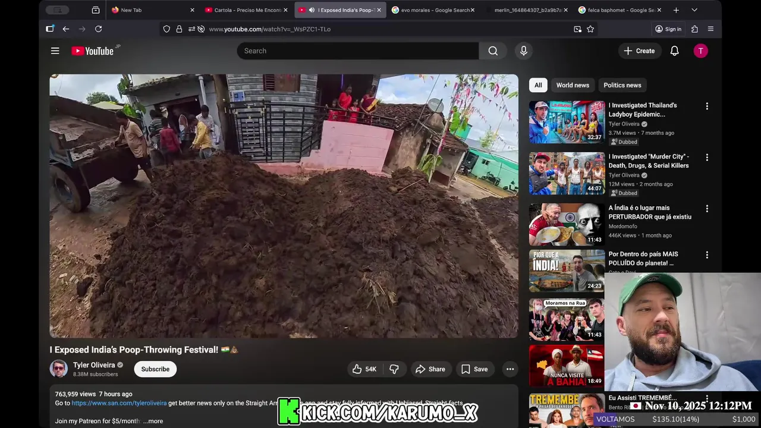This screenshot has height=428, width=761.
Task: Switch to the merlin image tab
Action: click(x=526, y=10)
